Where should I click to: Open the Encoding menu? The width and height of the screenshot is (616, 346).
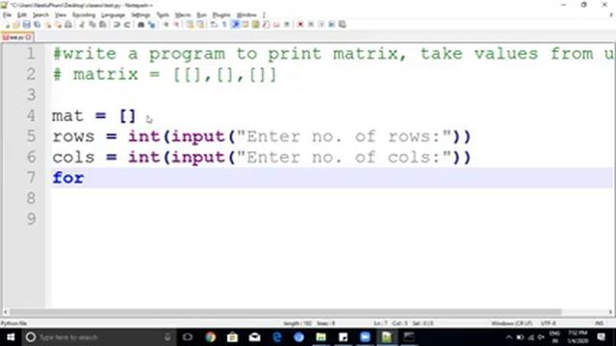pyautogui.click(x=84, y=15)
